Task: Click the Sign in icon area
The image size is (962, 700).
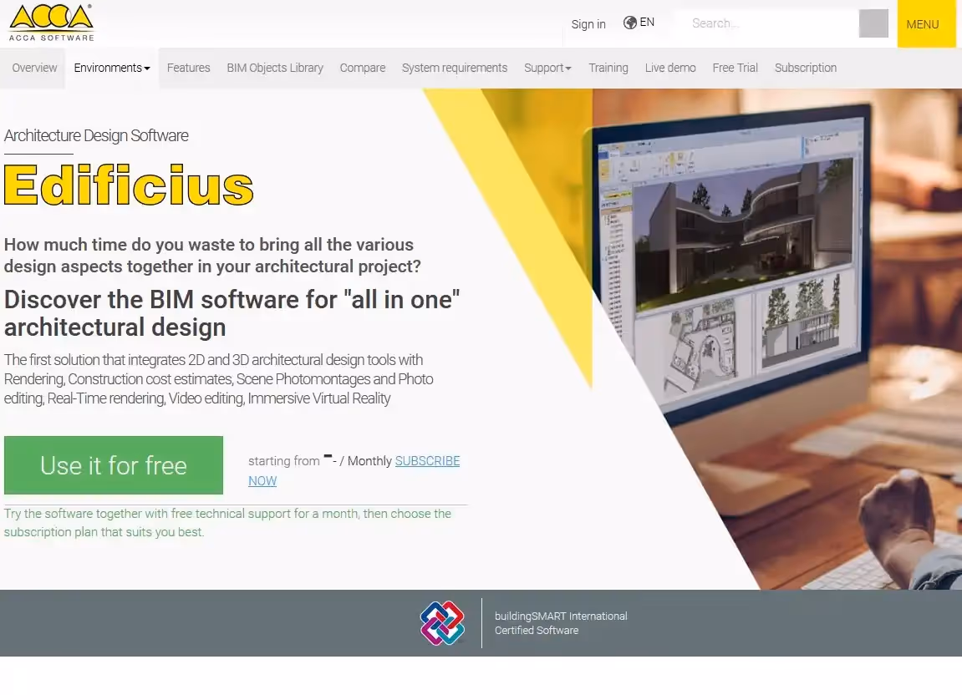Action: [x=588, y=24]
